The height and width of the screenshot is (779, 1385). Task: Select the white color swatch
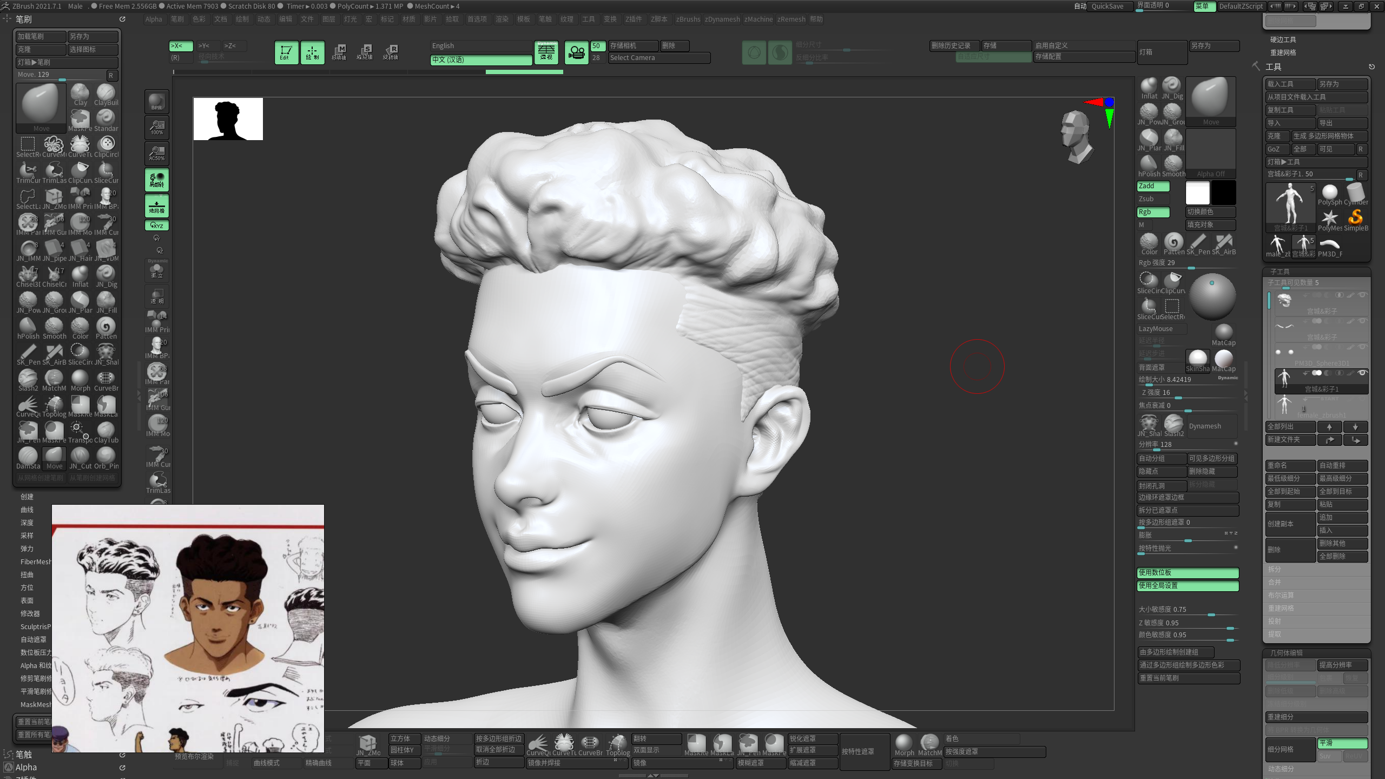1197,193
